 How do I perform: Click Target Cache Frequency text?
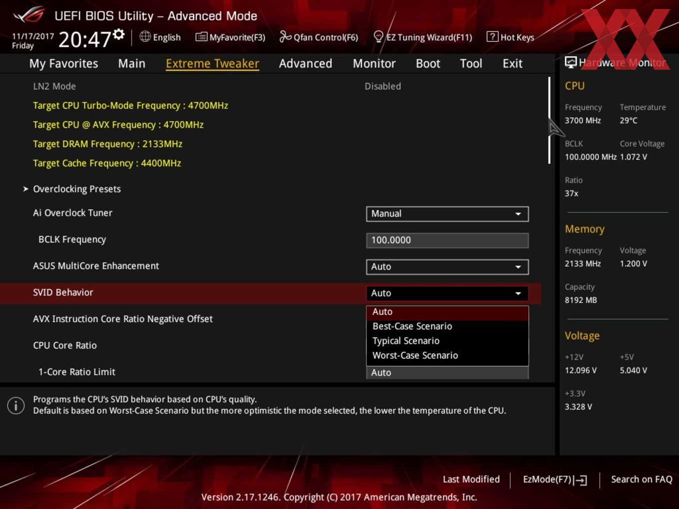(x=107, y=163)
